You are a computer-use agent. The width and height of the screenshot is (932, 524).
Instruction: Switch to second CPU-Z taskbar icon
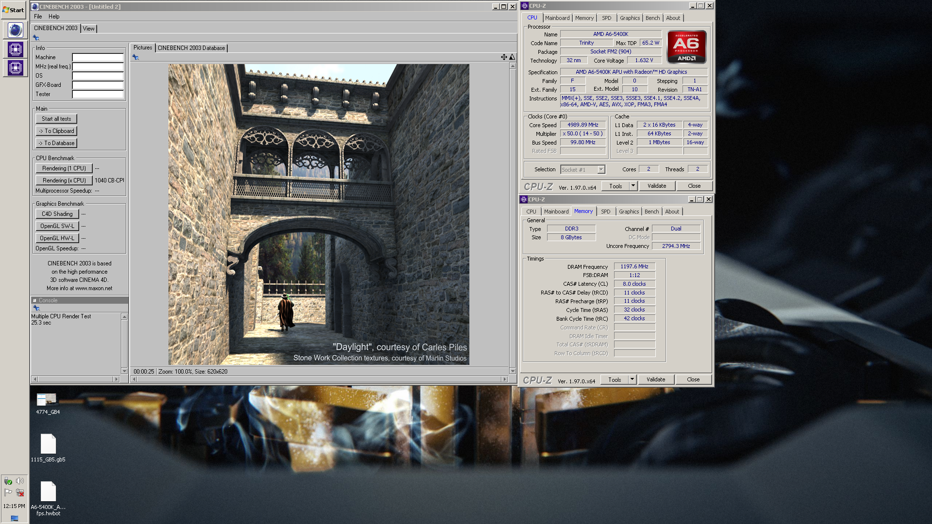pos(15,67)
